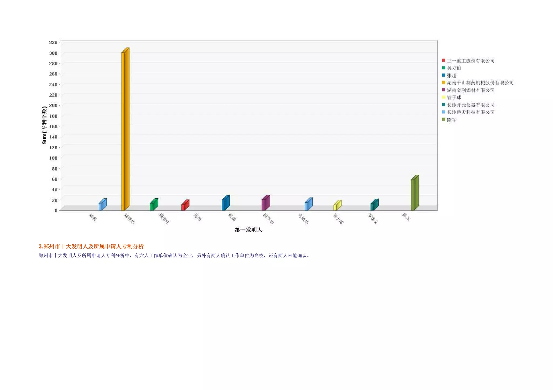Click the purple 段军如 bar

[x=265, y=203]
